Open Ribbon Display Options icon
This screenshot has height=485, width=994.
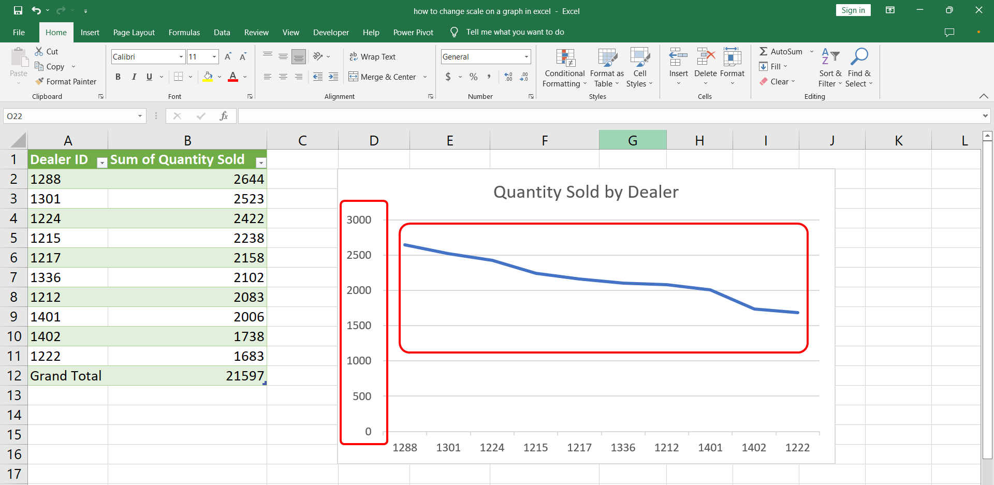pos(890,10)
